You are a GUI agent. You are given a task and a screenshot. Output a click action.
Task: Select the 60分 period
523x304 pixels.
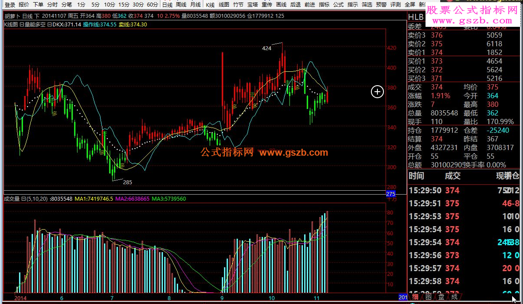coord(153,5)
